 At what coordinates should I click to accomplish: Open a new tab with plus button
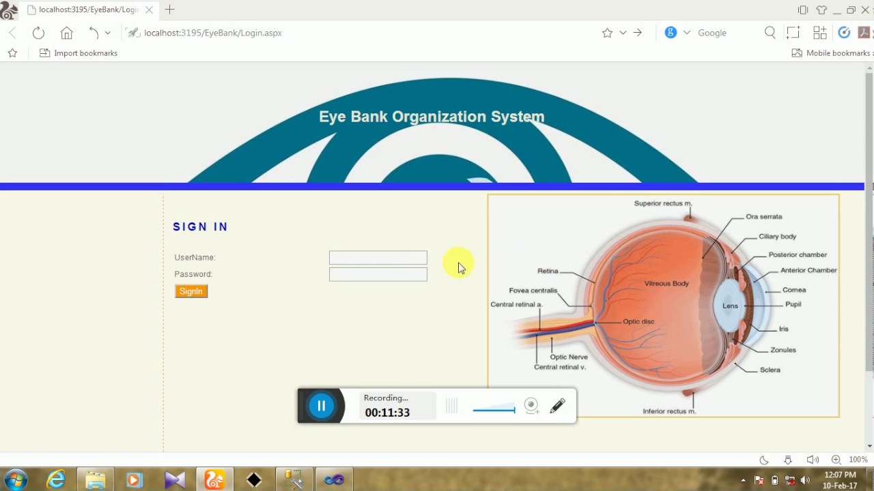point(170,10)
